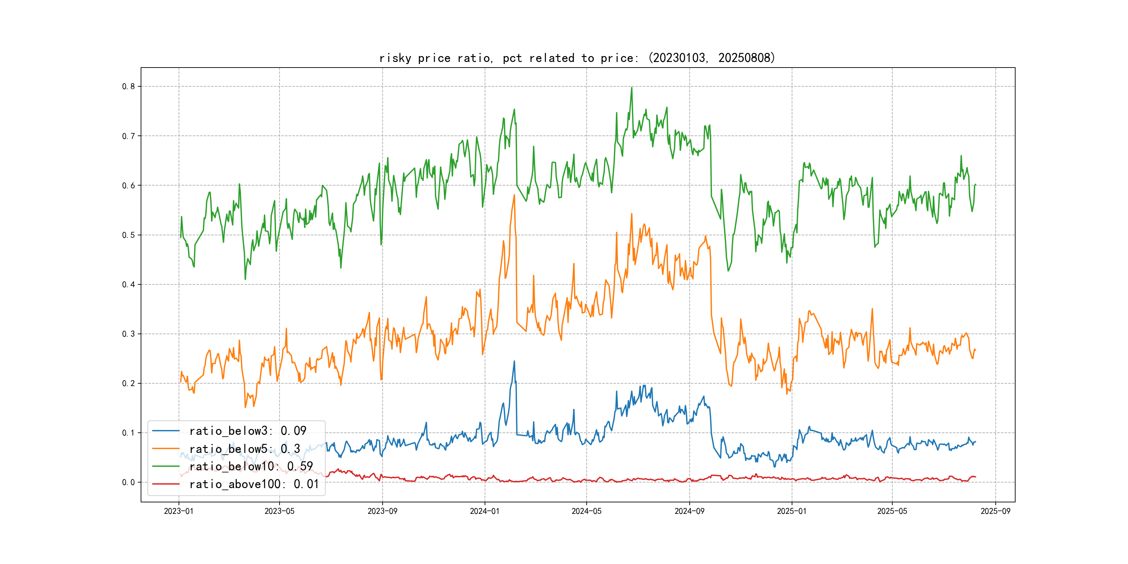
Task: Click the 0.0 y-axis tick label
Action: pos(128,483)
